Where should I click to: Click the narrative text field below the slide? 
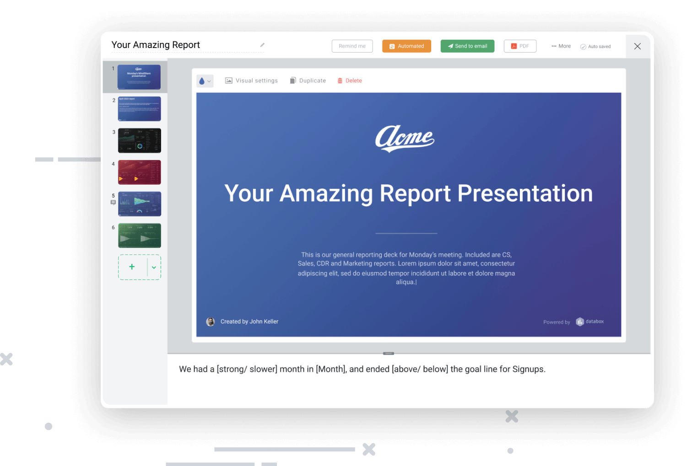362,369
